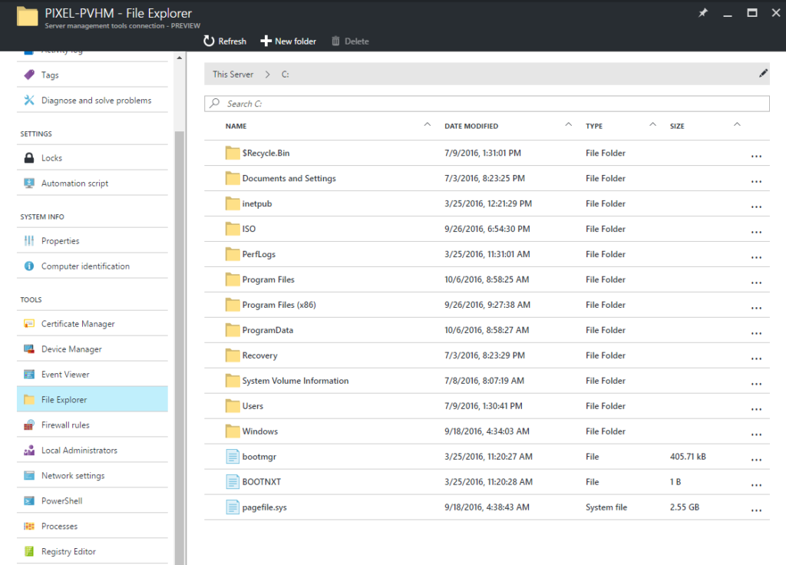The image size is (786, 565).
Task: Click date 10/6/2016, 8:58:27 AM
Action: 486,330
